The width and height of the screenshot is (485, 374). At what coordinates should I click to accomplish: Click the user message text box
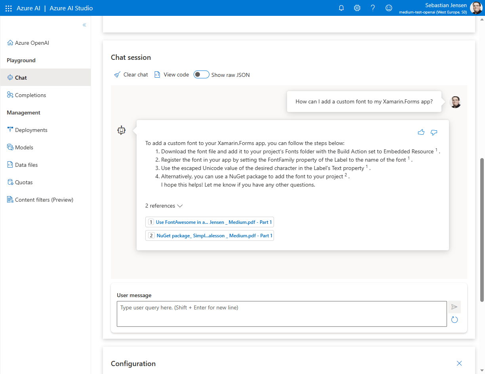coord(281,314)
